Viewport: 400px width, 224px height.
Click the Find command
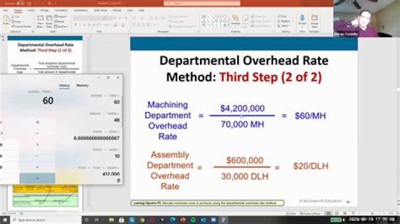(x=282, y=16)
